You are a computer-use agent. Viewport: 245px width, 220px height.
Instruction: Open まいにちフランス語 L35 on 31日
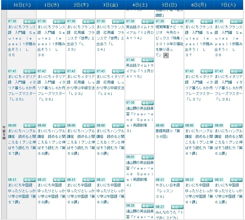[22, 41]
